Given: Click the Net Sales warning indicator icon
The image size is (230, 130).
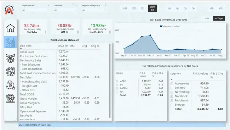Looking at the screenshot, I should tap(40, 26).
